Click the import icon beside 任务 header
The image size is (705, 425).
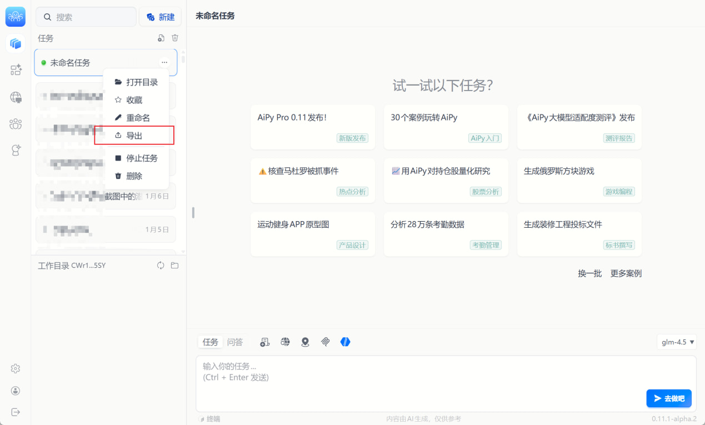tap(161, 38)
